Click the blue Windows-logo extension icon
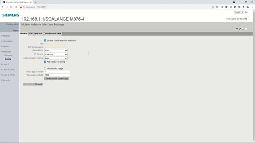The height and width of the screenshot is (143, 255). click(239, 7)
